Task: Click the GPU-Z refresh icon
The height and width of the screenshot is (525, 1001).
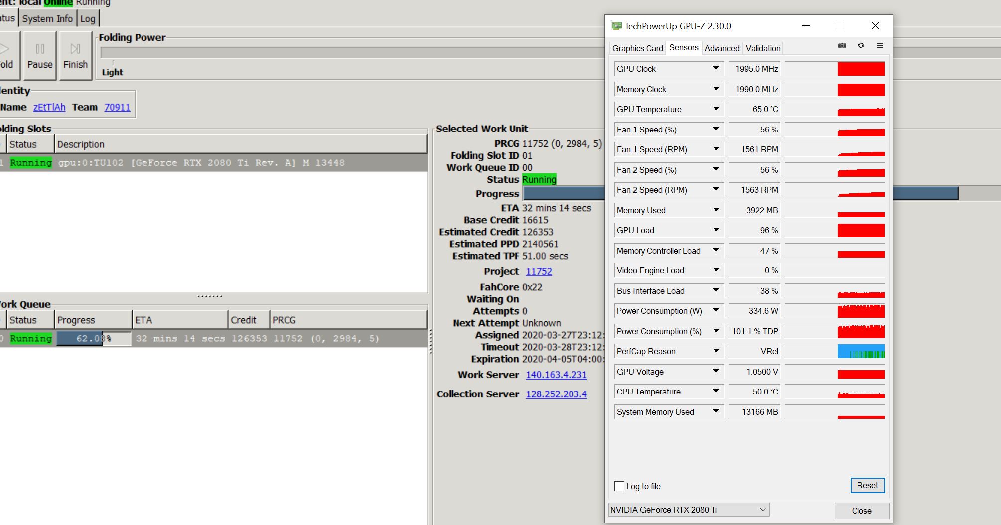Action: (861, 45)
